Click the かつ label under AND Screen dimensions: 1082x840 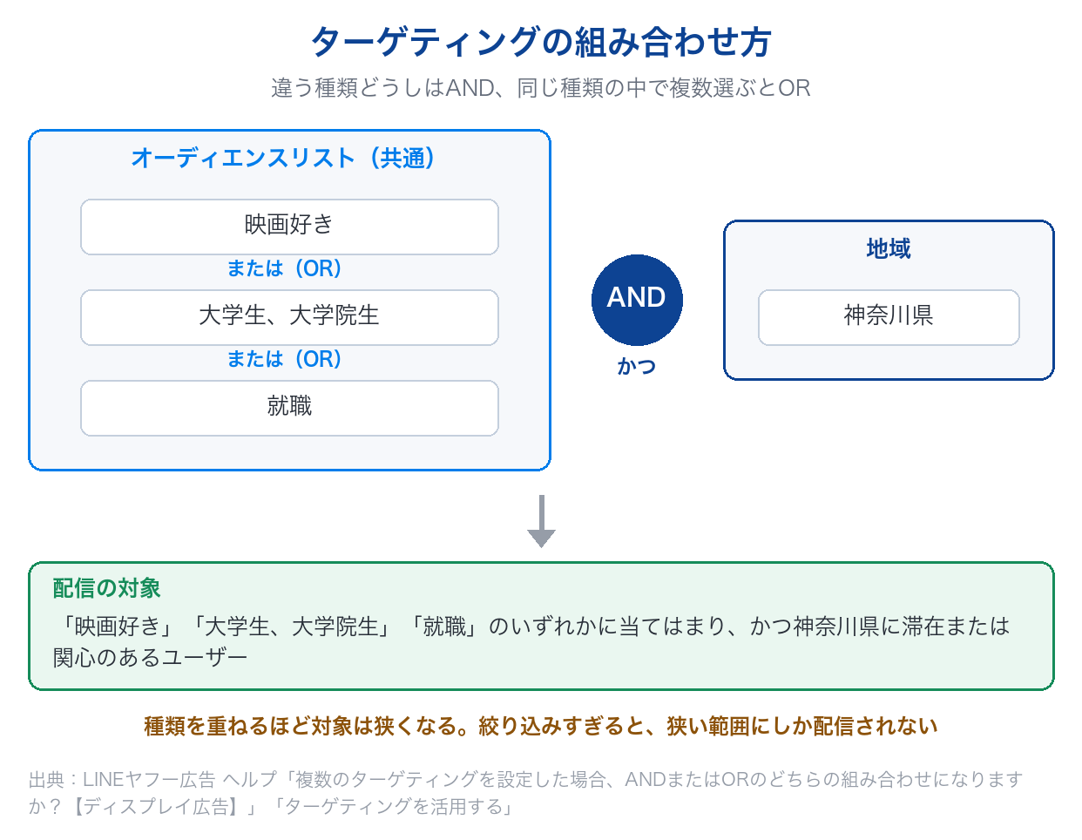[637, 366]
